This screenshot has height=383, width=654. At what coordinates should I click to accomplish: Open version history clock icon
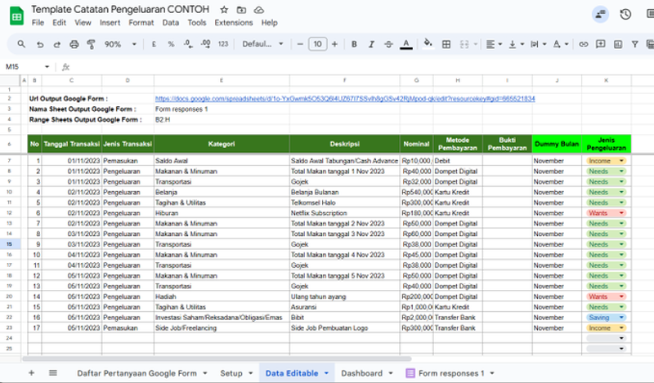[x=625, y=15]
